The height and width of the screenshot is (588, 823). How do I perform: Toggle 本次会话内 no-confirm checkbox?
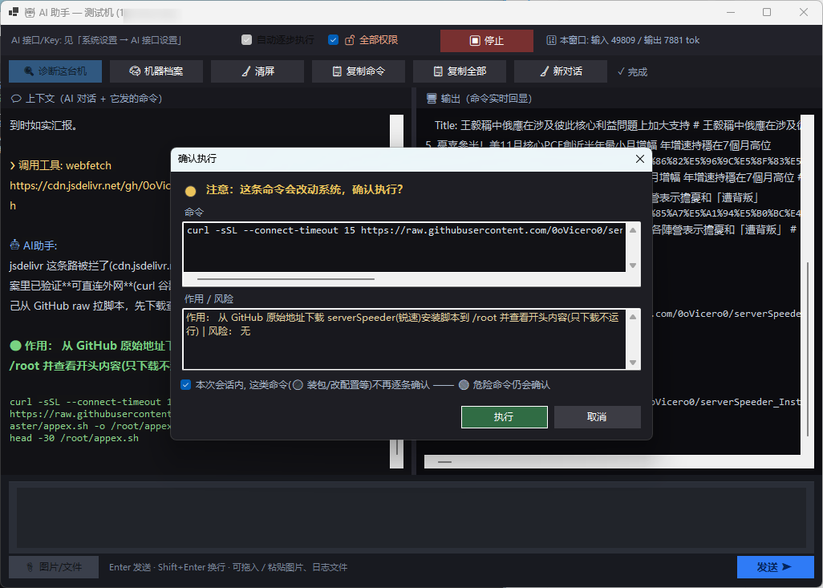(185, 385)
